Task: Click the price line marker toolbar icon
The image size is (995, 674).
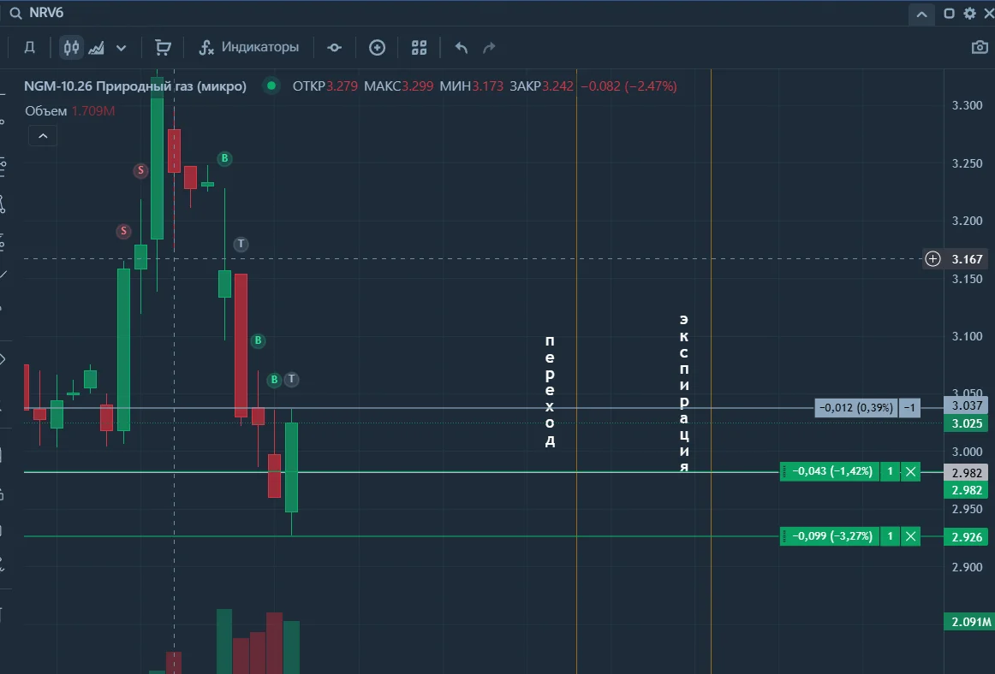Action: 335,48
